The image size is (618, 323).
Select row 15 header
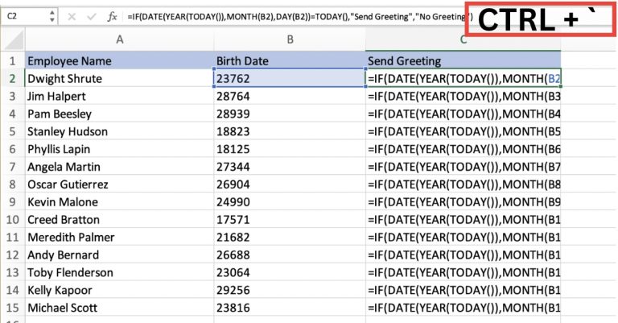coord(12,308)
